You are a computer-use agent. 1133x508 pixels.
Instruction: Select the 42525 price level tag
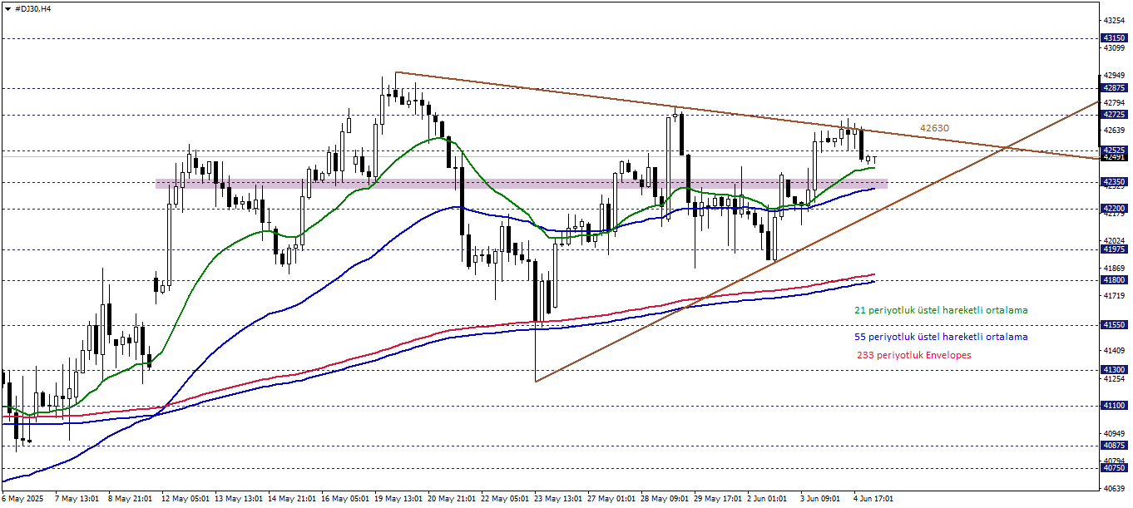point(1114,150)
